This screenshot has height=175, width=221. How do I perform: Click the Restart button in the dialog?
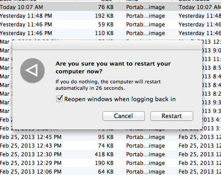(172, 116)
